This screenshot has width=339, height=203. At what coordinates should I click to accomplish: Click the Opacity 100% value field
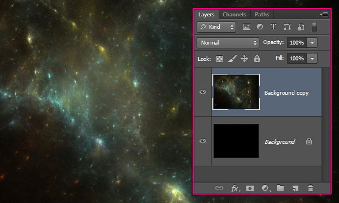tap(297, 43)
